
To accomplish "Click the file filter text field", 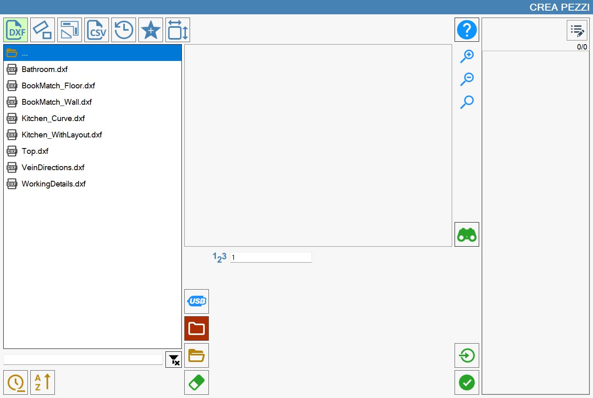I will [x=83, y=360].
